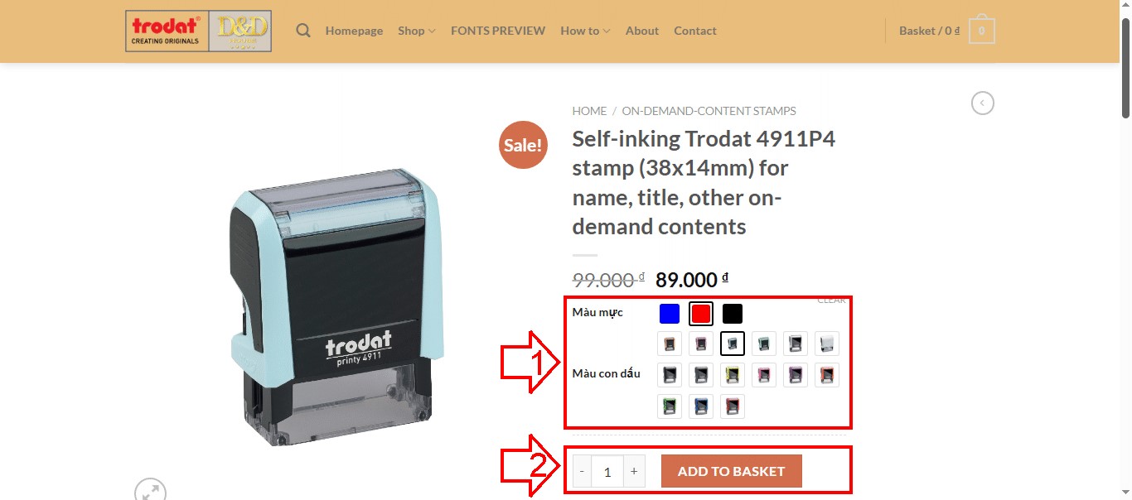
Task: Select black ink color
Action: 733,314
